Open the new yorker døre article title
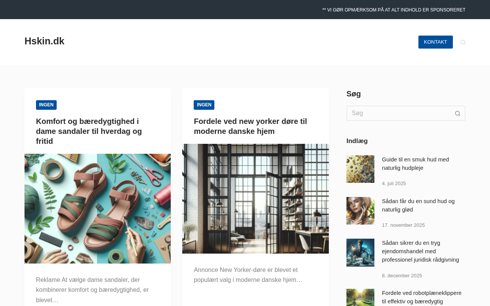Screen dimensions: 490x306 click(250, 126)
